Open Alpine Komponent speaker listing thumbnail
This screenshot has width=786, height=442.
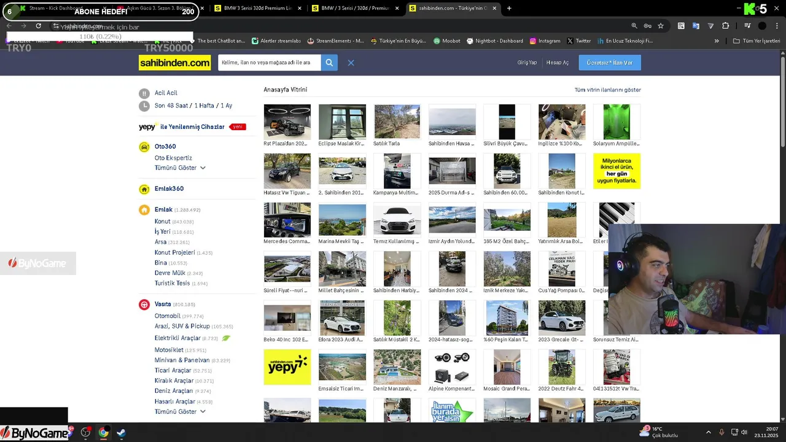[452, 367]
